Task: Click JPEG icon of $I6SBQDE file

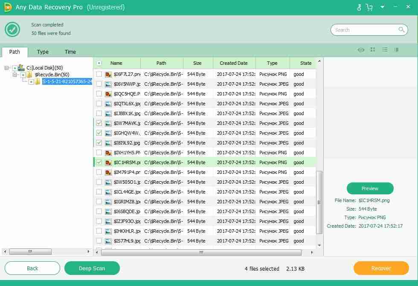Action: tap(108, 212)
